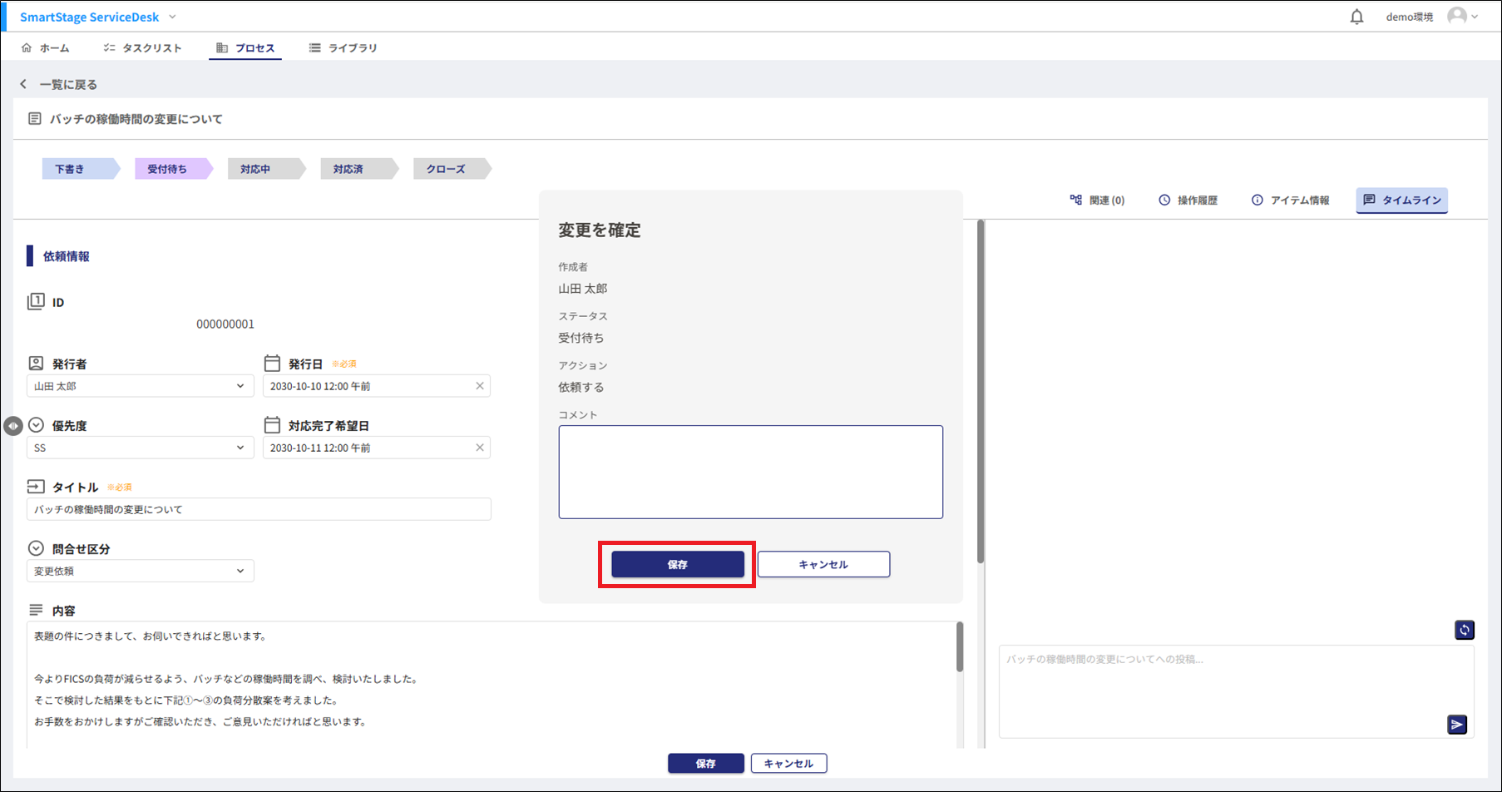Open the 発行日 calendar icon
1502x792 pixels.
[272, 364]
